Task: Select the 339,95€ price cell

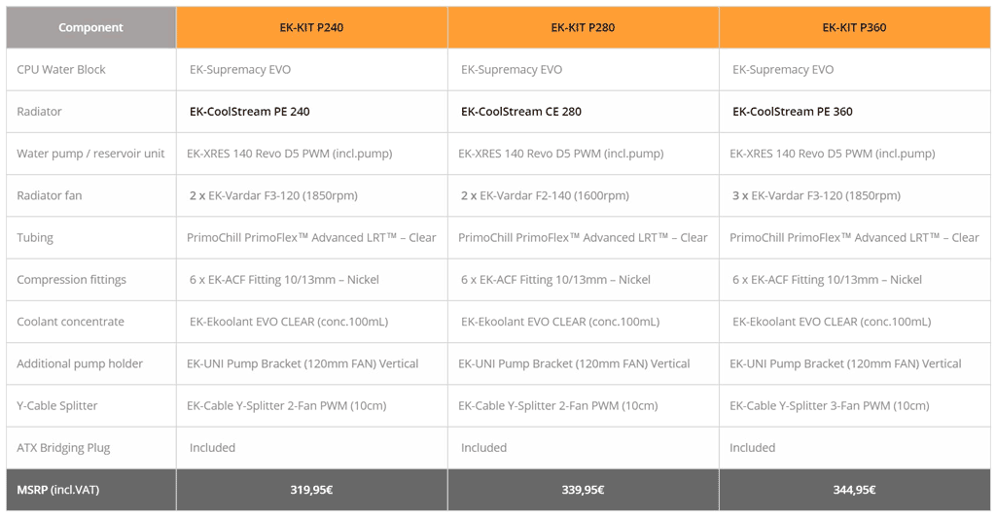Action: click(583, 490)
